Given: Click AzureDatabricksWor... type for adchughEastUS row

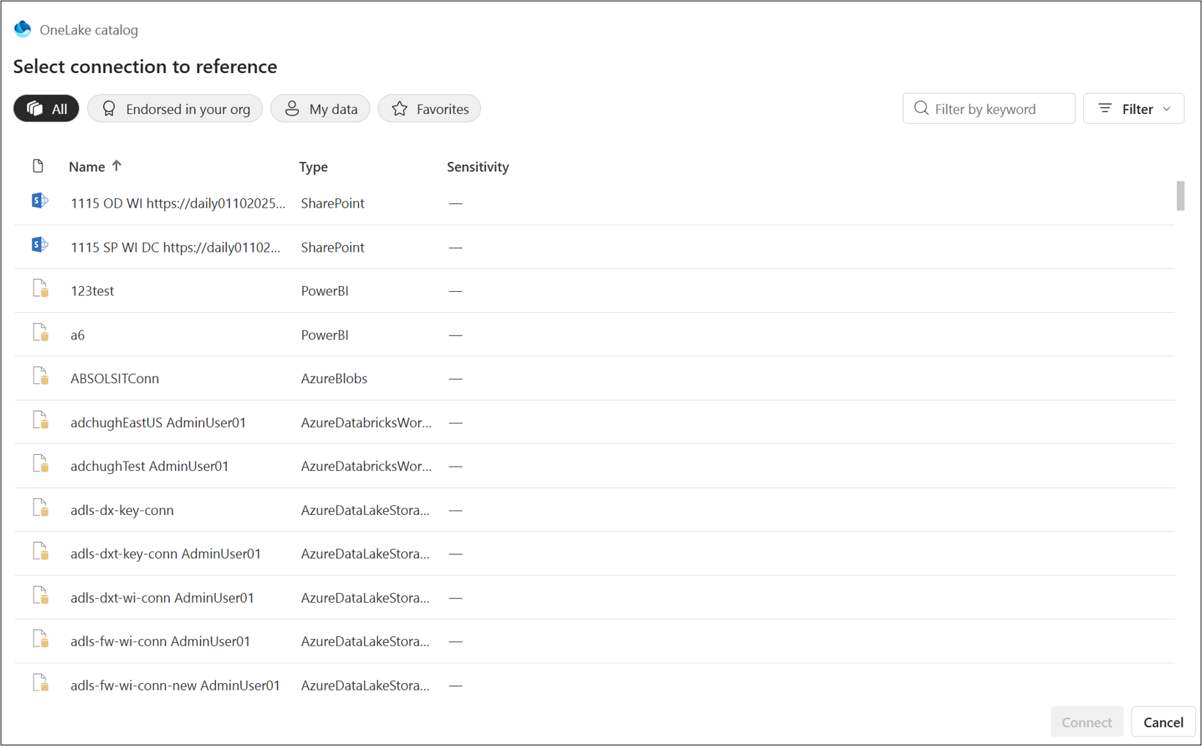Looking at the screenshot, I should tap(366, 423).
